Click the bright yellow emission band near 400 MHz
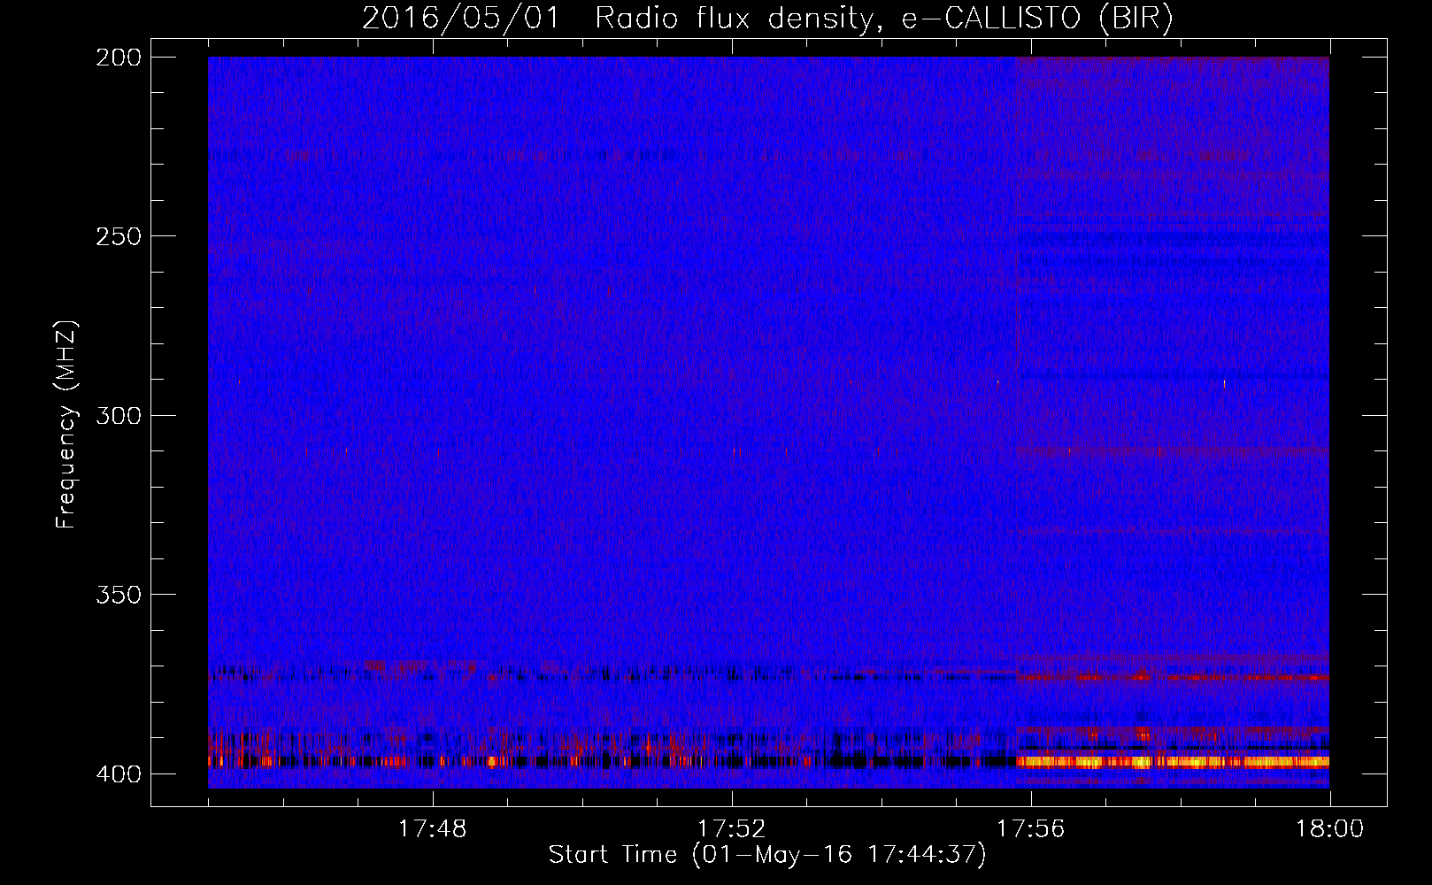1432x885 pixels. (1173, 761)
